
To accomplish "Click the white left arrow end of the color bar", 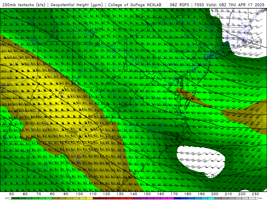I will (8, 198).
